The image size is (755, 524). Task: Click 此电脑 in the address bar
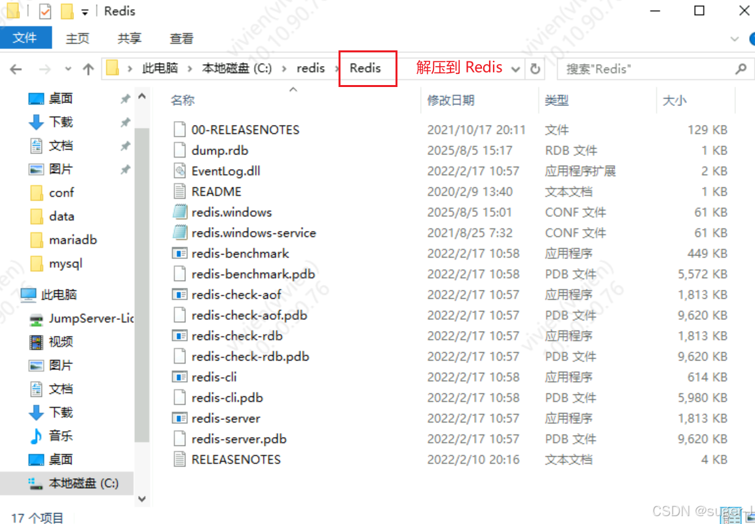tap(160, 68)
